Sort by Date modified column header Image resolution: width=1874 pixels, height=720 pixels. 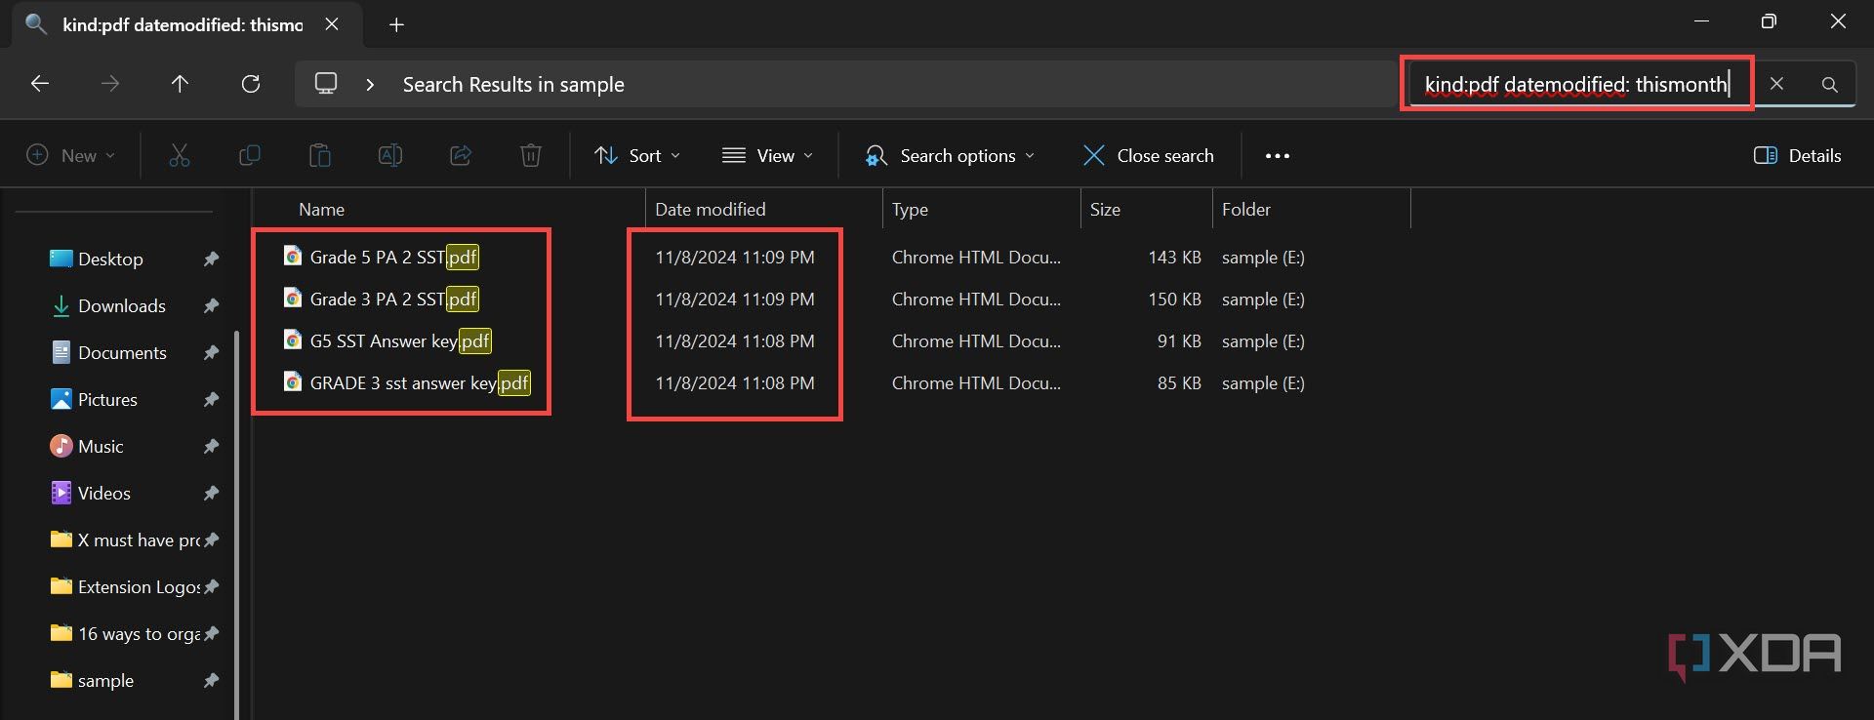(x=711, y=209)
